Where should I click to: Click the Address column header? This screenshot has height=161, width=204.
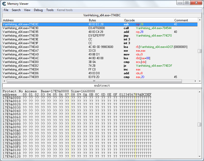[8, 20]
